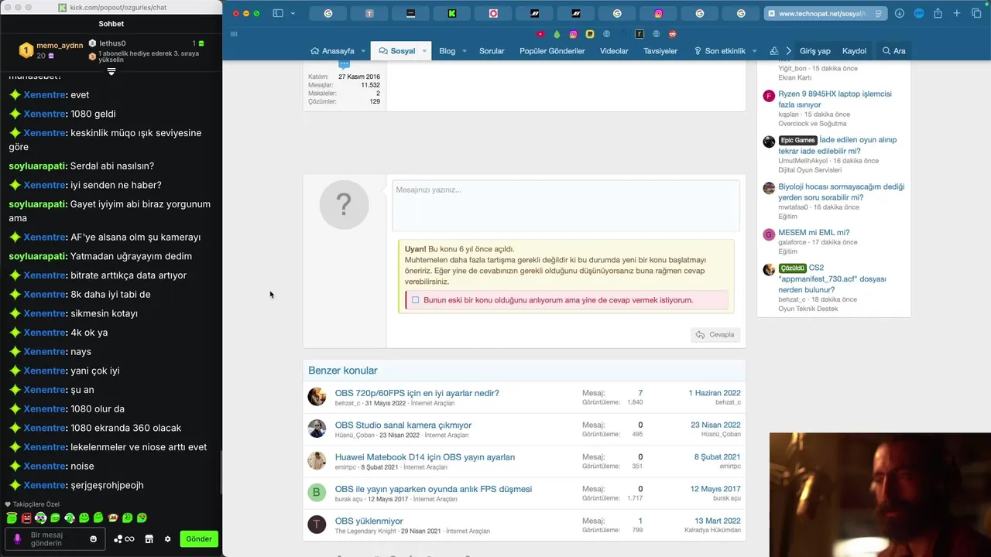Click the placeholder question-mark avatar

(x=344, y=204)
